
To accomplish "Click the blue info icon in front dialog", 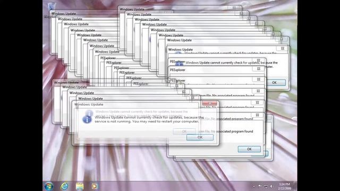I will click(87, 119).
